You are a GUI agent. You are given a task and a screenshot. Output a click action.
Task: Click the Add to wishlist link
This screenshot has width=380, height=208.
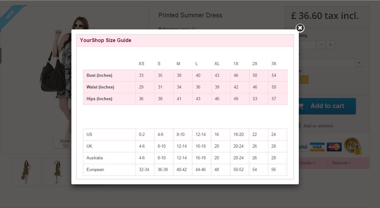(x=318, y=126)
